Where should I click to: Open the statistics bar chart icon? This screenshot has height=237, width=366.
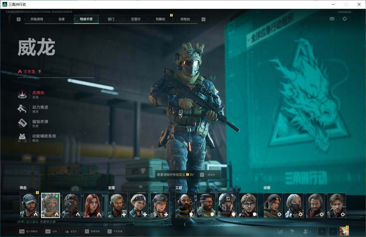click(x=280, y=231)
